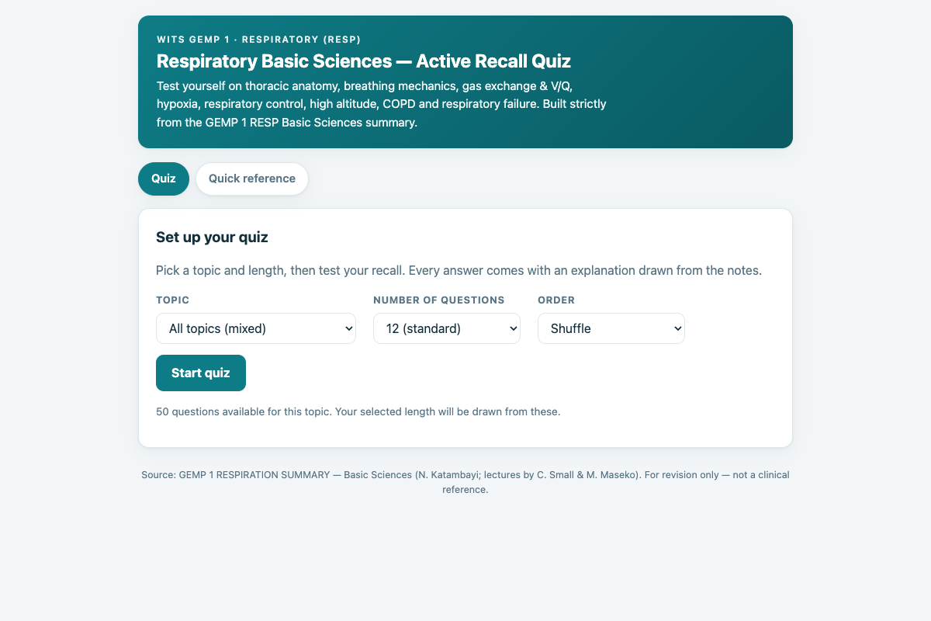Select the Quiz tab
Screen dimensions: 931x621
click(164, 179)
